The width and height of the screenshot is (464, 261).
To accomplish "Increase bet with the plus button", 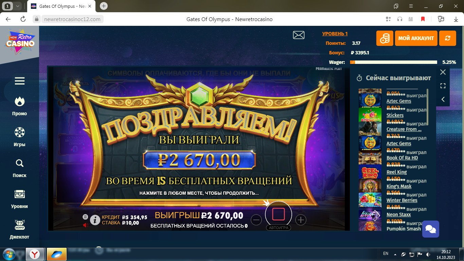I will coord(301,220).
